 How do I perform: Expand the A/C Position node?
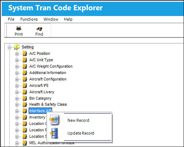coord(17,54)
